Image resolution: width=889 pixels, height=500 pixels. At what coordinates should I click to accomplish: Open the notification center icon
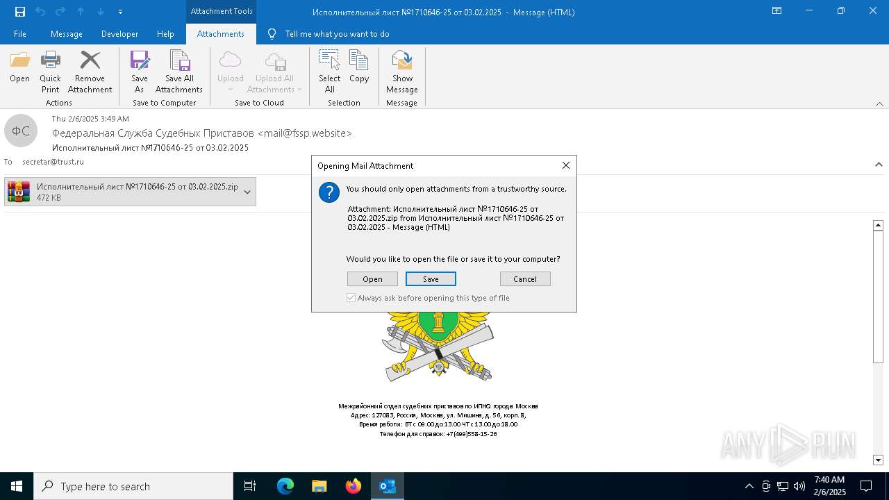(x=866, y=486)
